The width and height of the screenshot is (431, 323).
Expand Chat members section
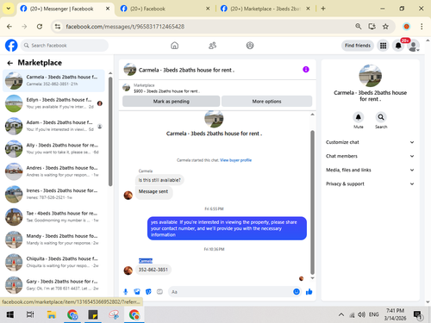coord(370,156)
